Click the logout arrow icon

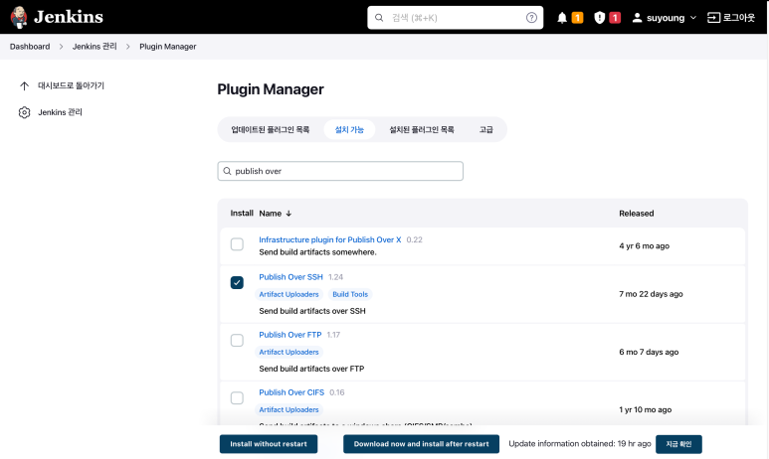click(x=713, y=18)
